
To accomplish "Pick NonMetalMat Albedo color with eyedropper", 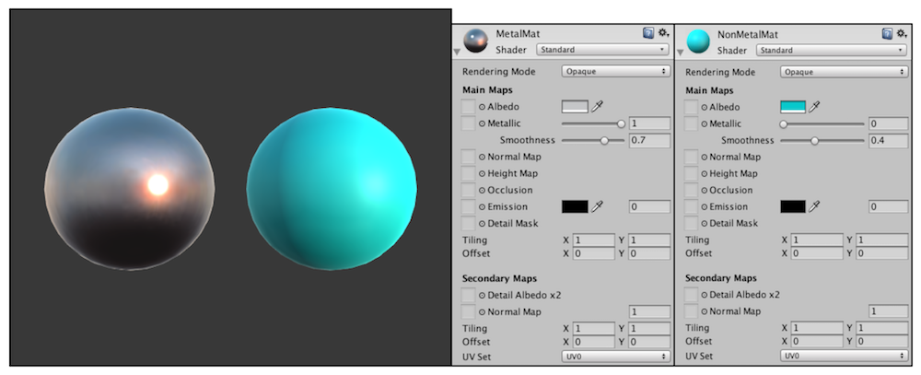I will (815, 107).
